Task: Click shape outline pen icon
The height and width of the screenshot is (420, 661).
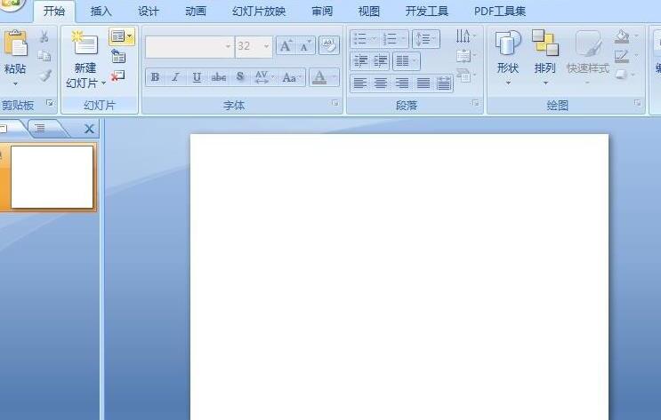Action: tap(622, 56)
